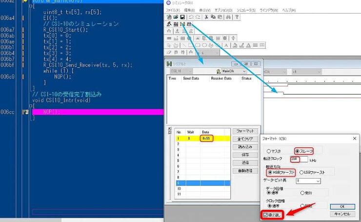Viewport: 361px width, 222px height.
Task: Open the シミュレータ(S) menu
Action: pos(246,10)
